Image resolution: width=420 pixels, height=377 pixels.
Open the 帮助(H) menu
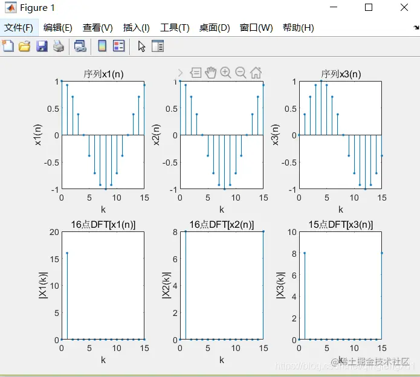(299, 28)
